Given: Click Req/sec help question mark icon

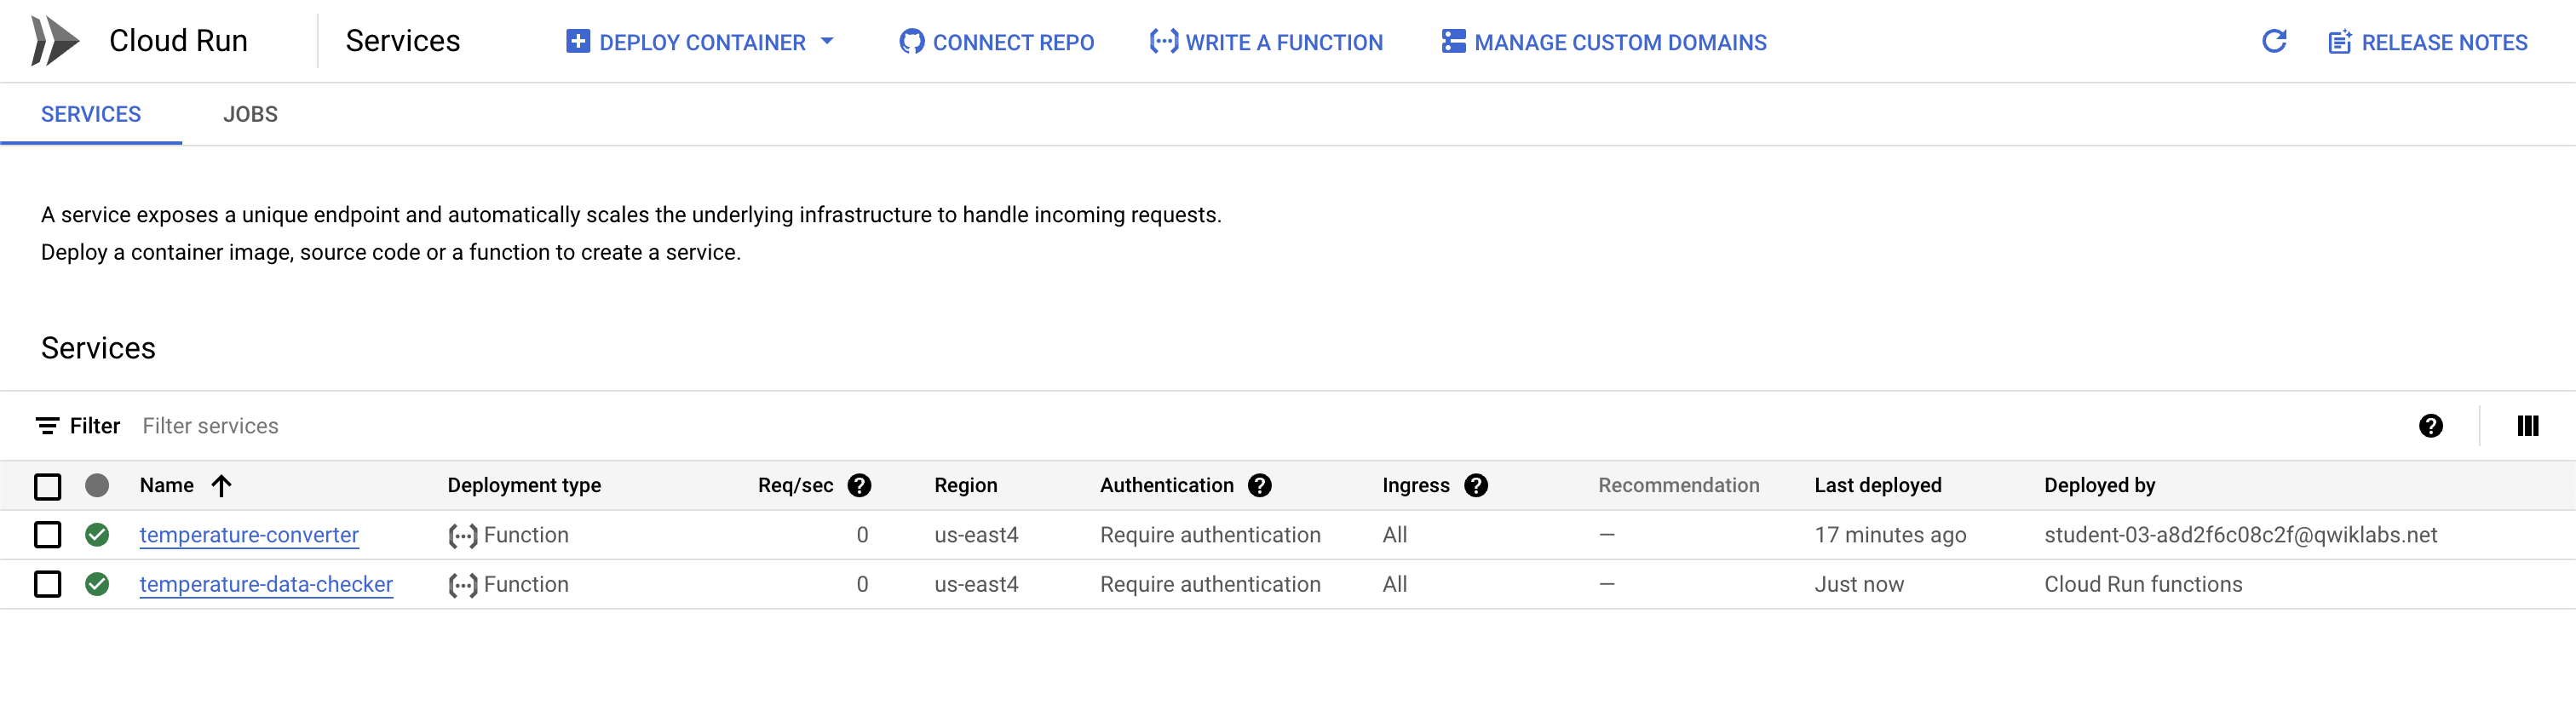Looking at the screenshot, I should [859, 485].
